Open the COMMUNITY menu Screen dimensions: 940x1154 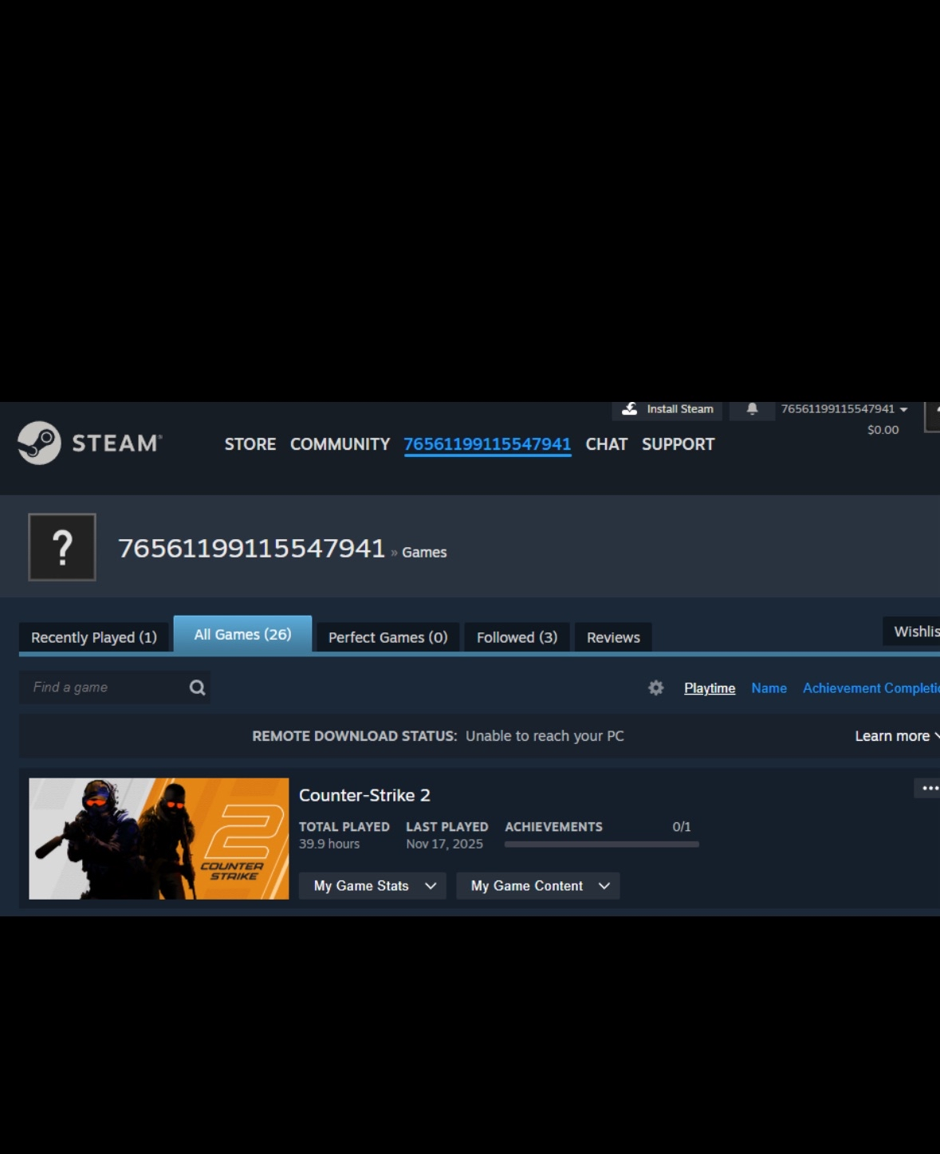pos(340,444)
